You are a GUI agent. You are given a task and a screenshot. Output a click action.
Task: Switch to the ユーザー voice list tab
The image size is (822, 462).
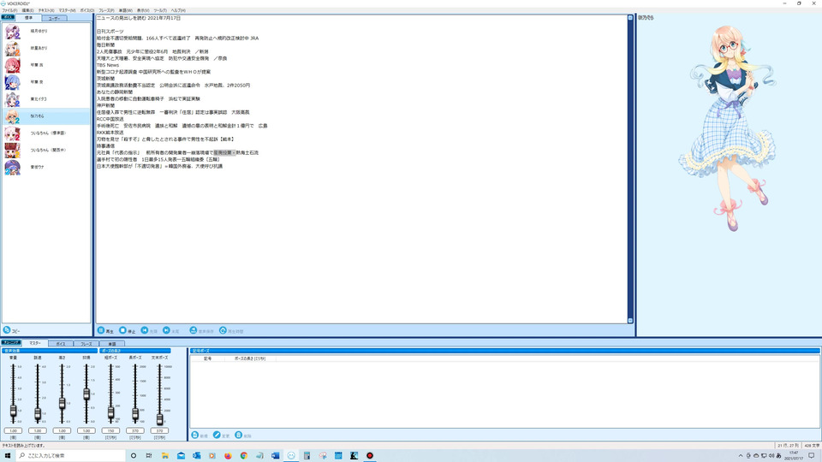click(x=54, y=18)
